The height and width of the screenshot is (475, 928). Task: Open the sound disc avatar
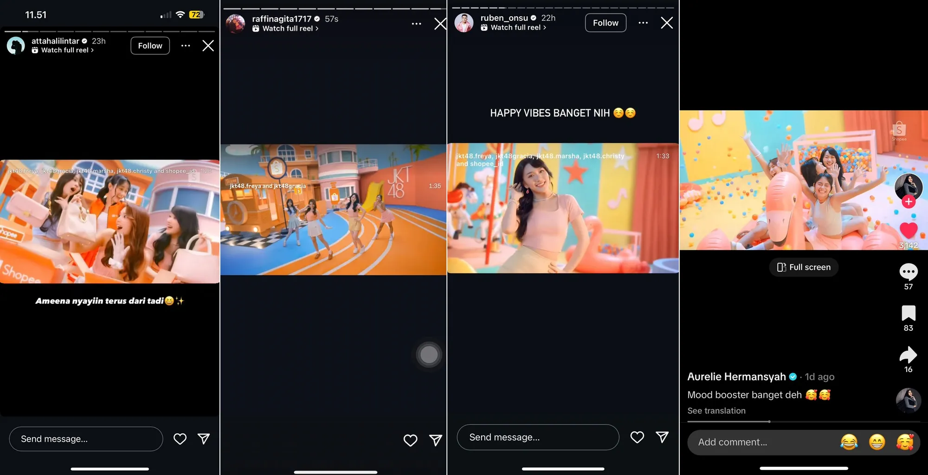908,400
